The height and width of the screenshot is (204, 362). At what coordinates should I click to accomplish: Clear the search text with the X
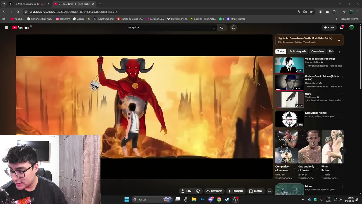pos(214,27)
